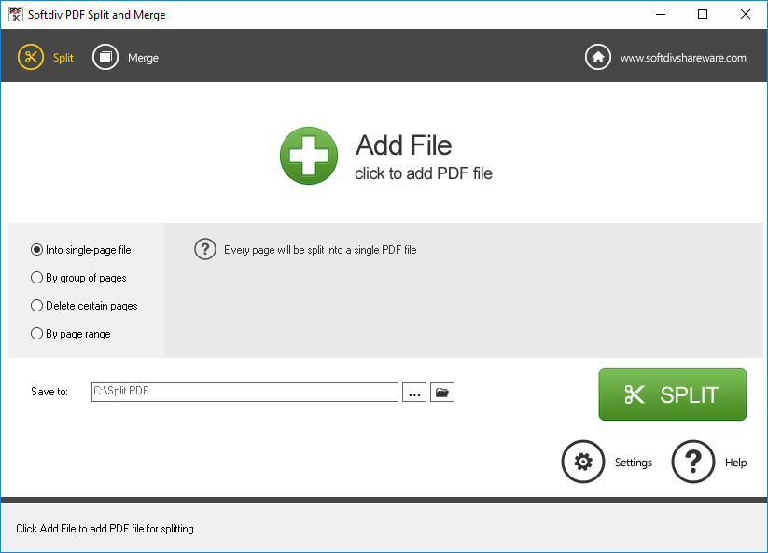Click the green plus Add File icon
Screen dimensions: 768x553
[309, 156]
